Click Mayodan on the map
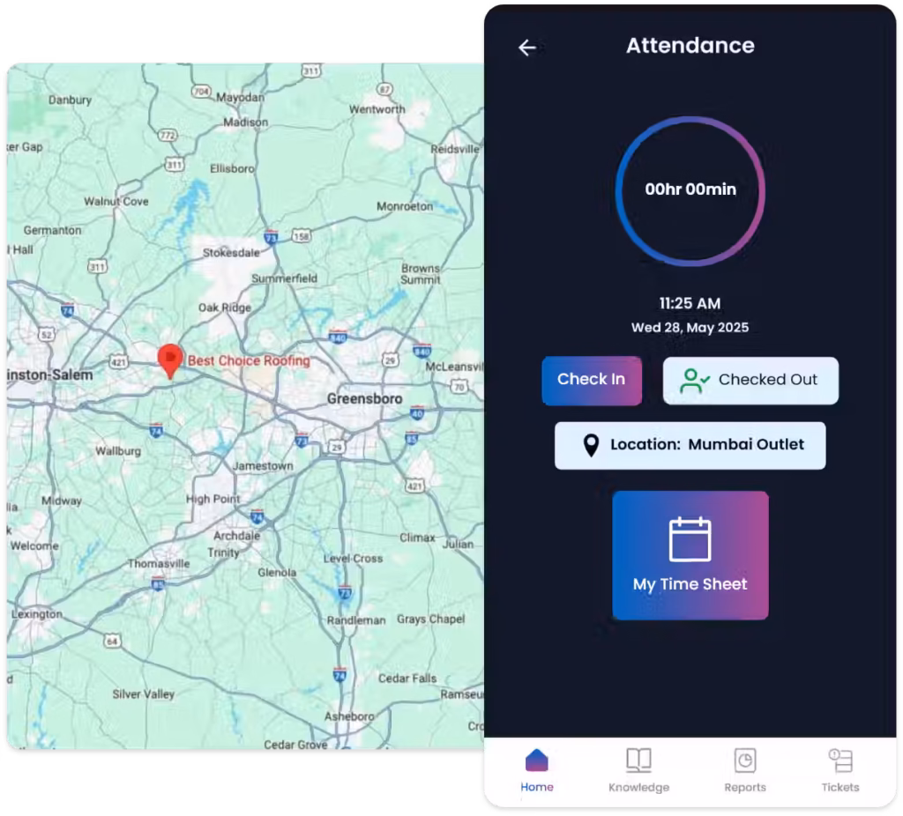Viewport: 903px width, 816px height. 240,98
